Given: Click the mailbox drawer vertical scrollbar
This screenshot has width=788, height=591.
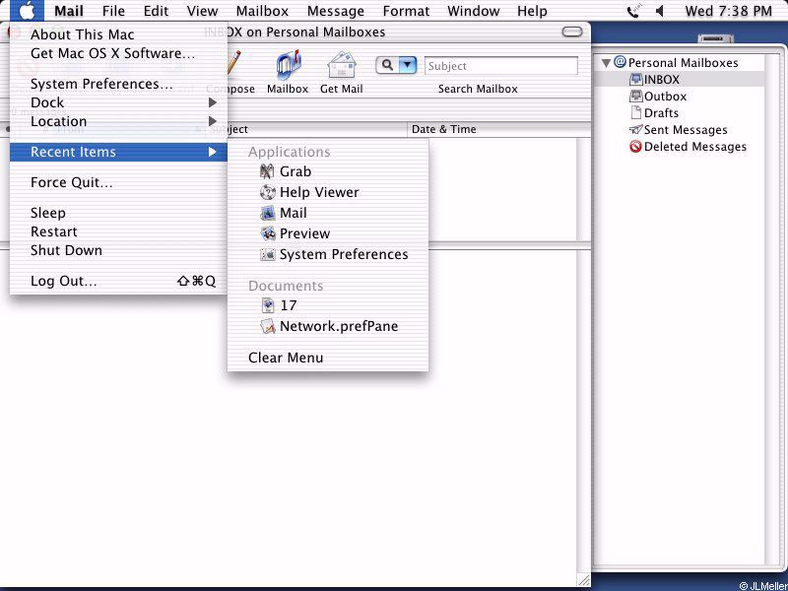Looking at the screenshot, I should click(x=772, y=309).
